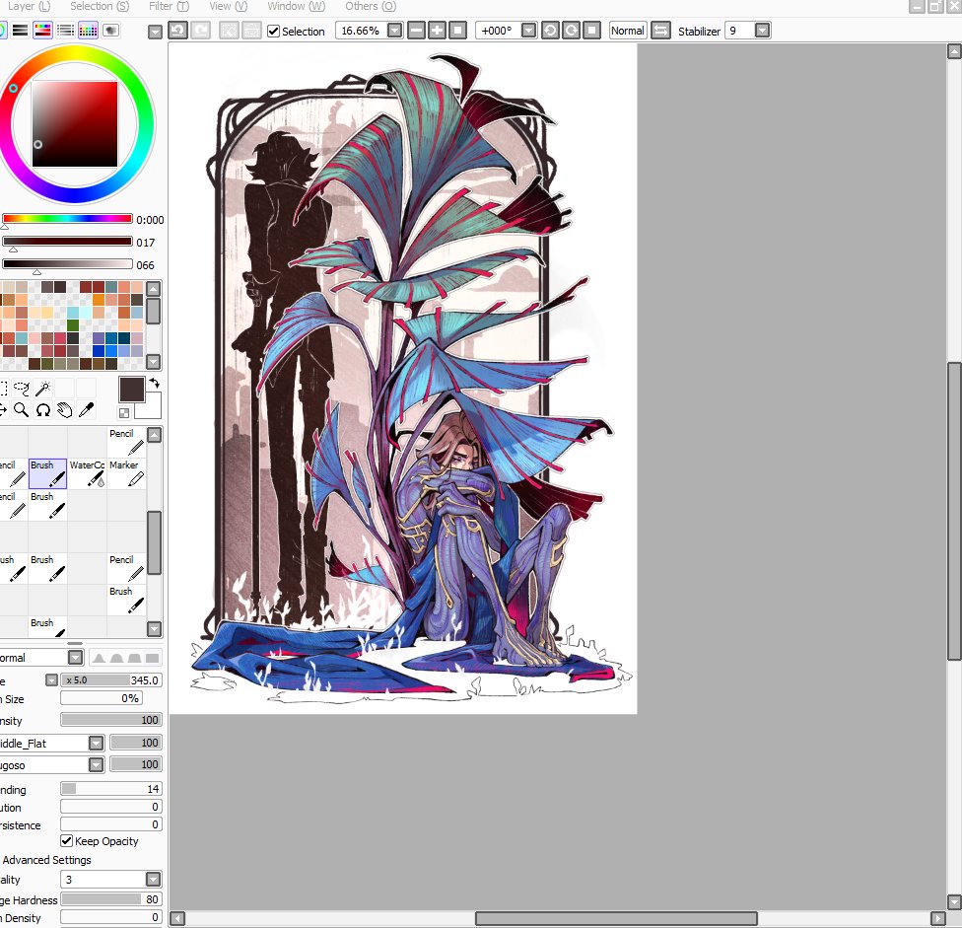Uncheck the Selection checkbox
Viewport: 962px width, 928px height.
[274, 31]
